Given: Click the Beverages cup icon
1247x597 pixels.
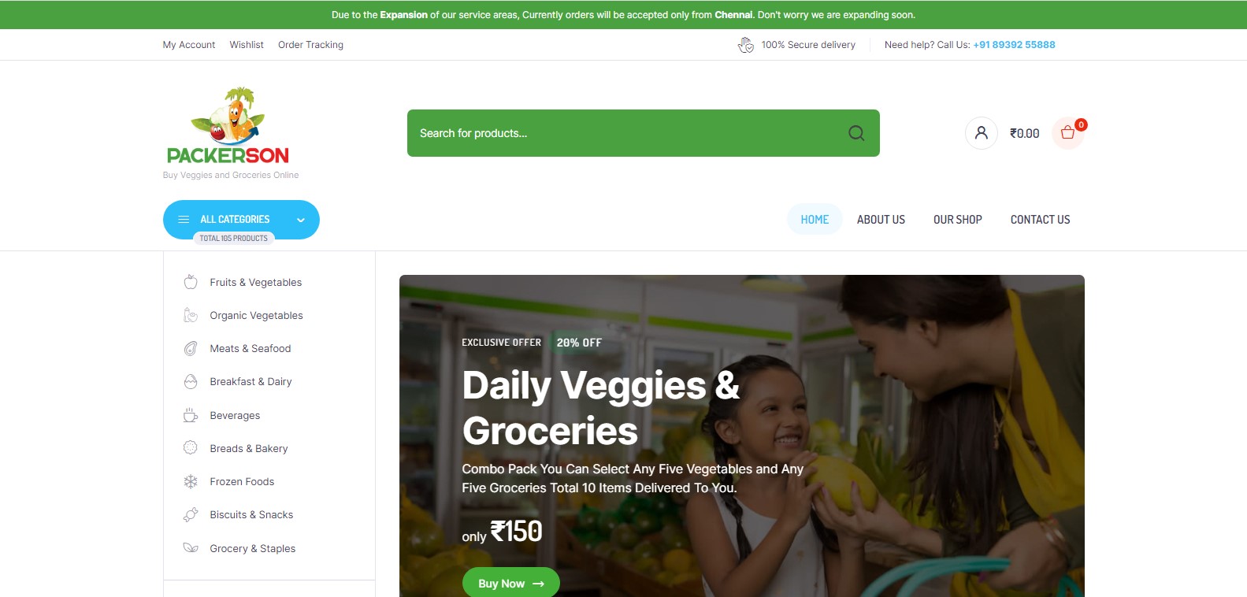Looking at the screenshot, I should pyautogui.click(x=191, y=415).
